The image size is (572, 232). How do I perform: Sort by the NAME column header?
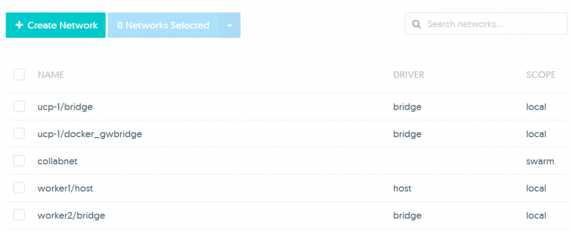click(51, 75)
